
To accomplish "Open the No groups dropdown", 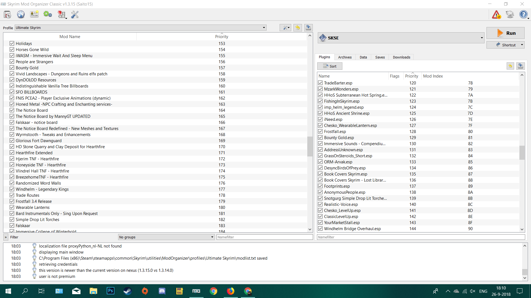I will pyautogui.click(x=166, y=237).
